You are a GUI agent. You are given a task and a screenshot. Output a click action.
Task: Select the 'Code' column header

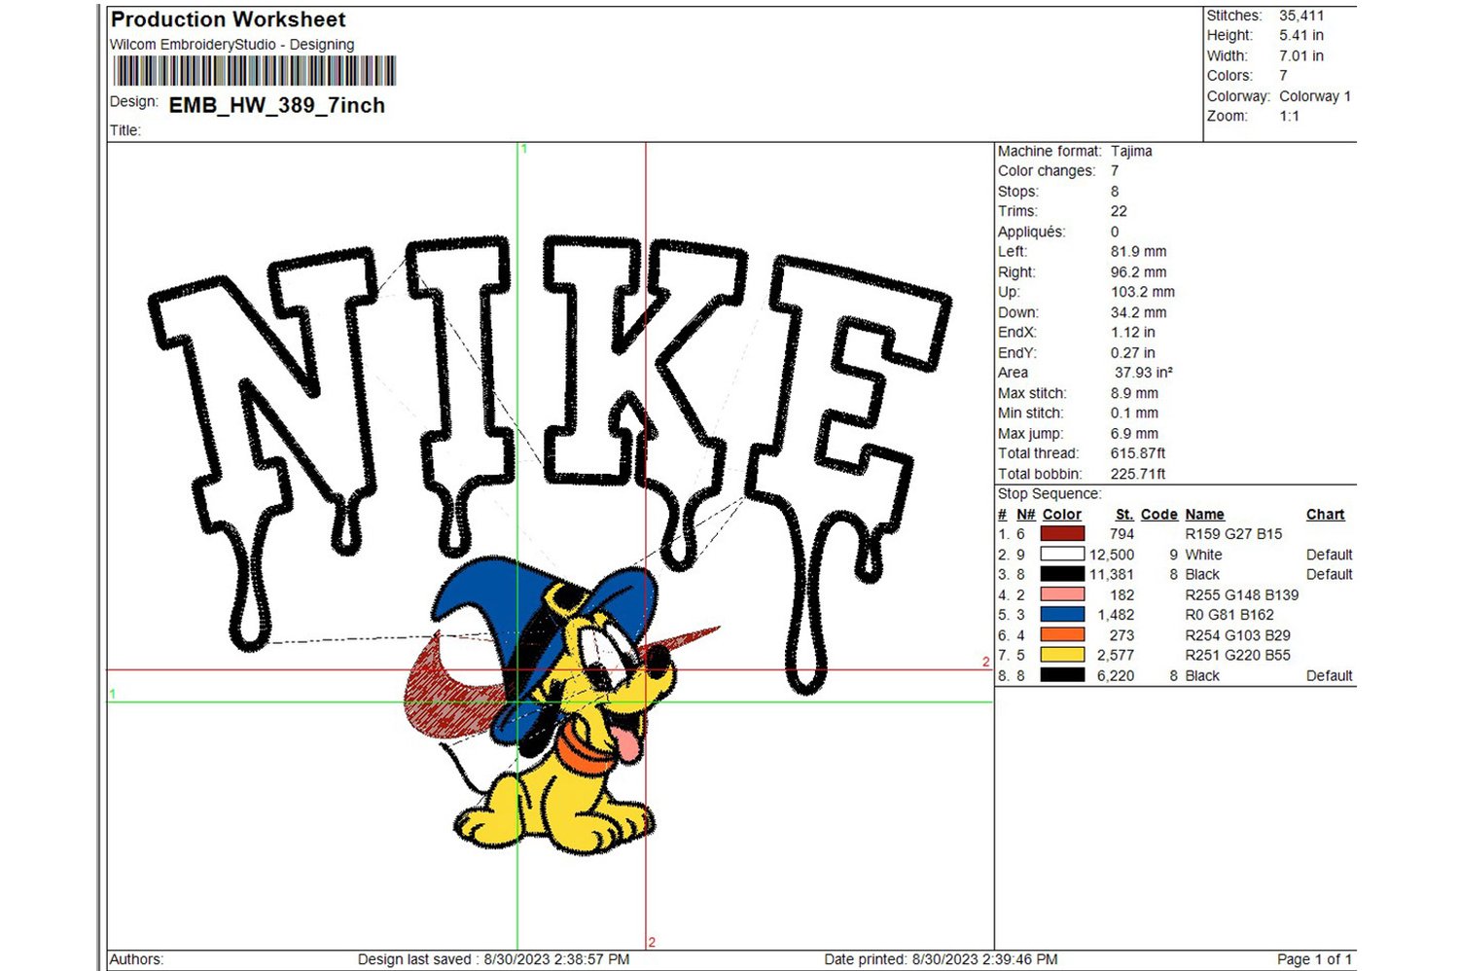point(1159,515)
